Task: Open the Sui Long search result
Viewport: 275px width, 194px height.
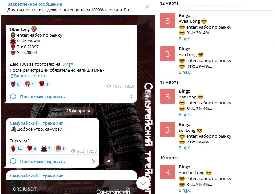Action: [x=216, y=136]
